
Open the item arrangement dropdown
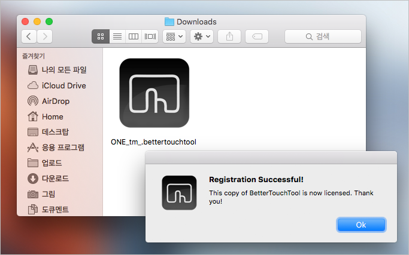[174, 36]
